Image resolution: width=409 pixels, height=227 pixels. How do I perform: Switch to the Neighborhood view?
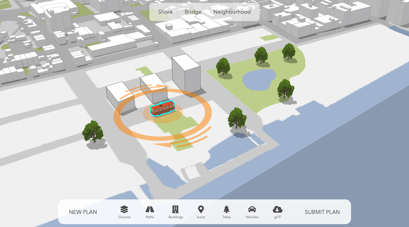[x=232, y=12]
